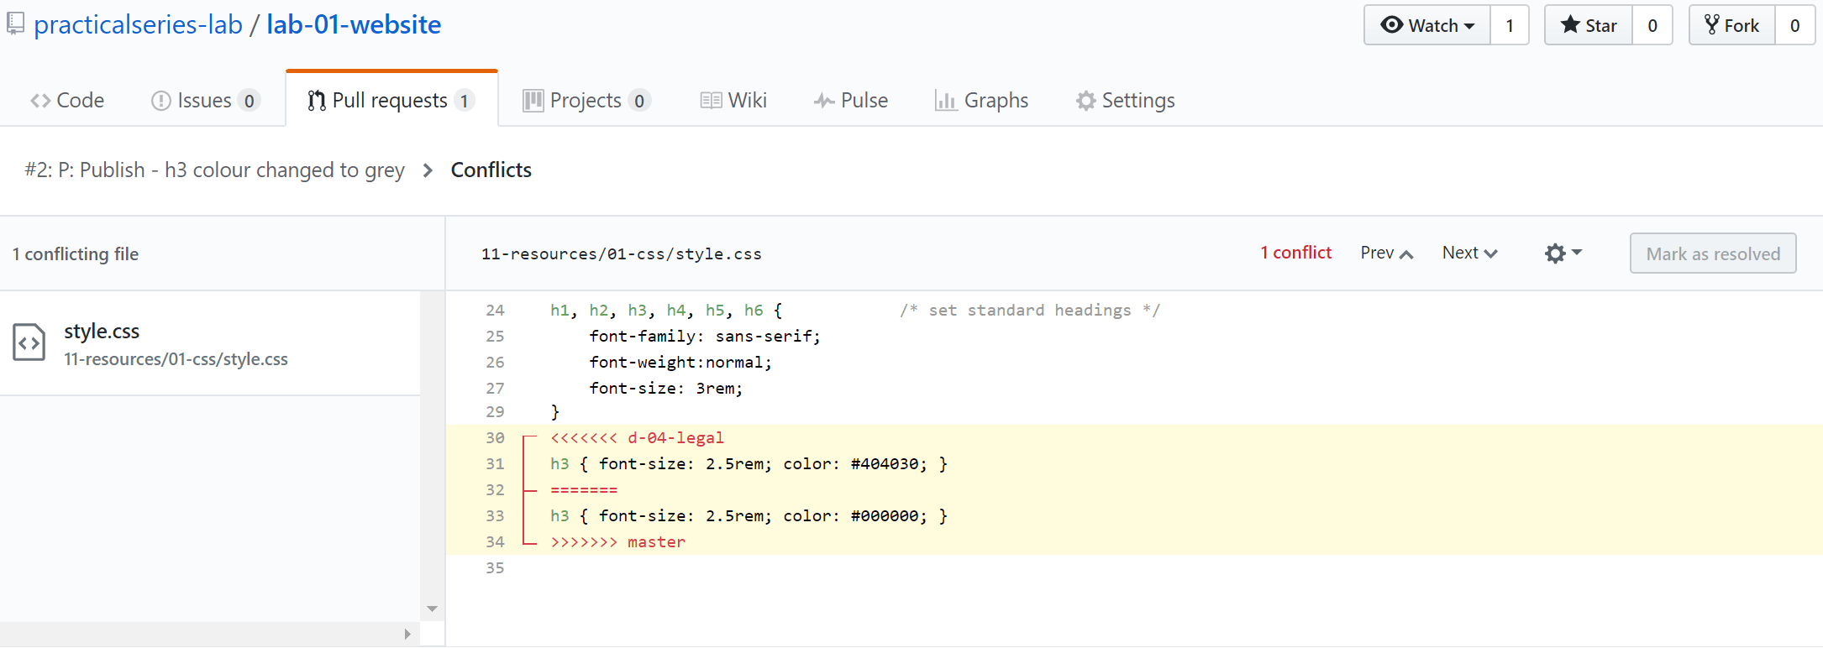Open the Settings tab
Viewport: 1823px width, 648px height.
pos(1126,100)
